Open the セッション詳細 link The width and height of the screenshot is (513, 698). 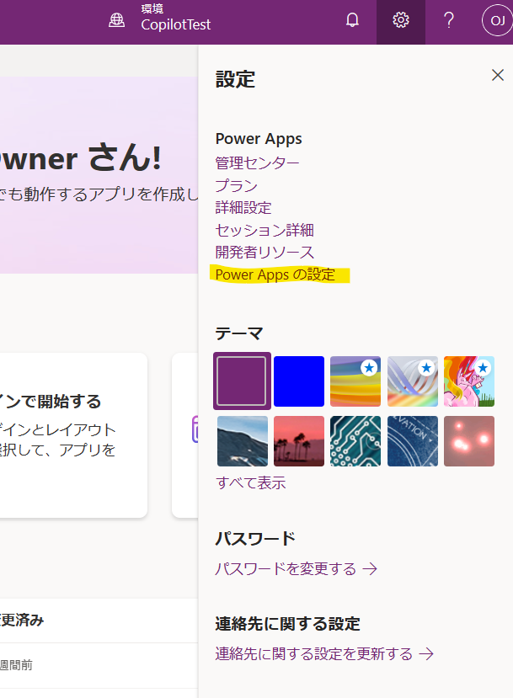[x=265, y=230]
